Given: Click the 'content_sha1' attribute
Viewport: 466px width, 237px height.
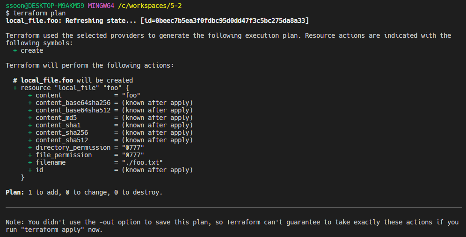Looking at the screenshot, I should (58, 125).
